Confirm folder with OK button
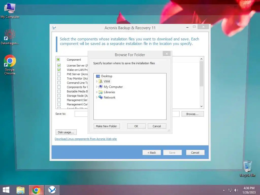260x195 pixels. 136,126
